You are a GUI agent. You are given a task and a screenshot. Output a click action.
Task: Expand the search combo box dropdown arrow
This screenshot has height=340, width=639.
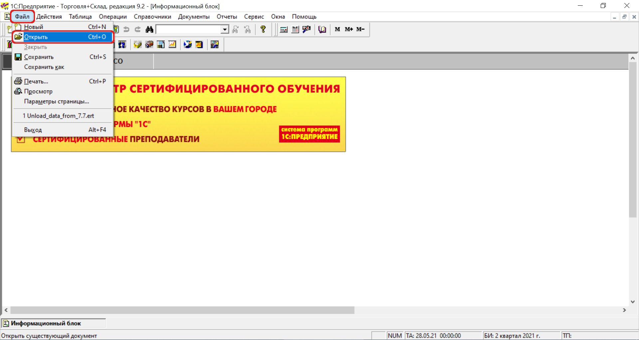point(225,30)
